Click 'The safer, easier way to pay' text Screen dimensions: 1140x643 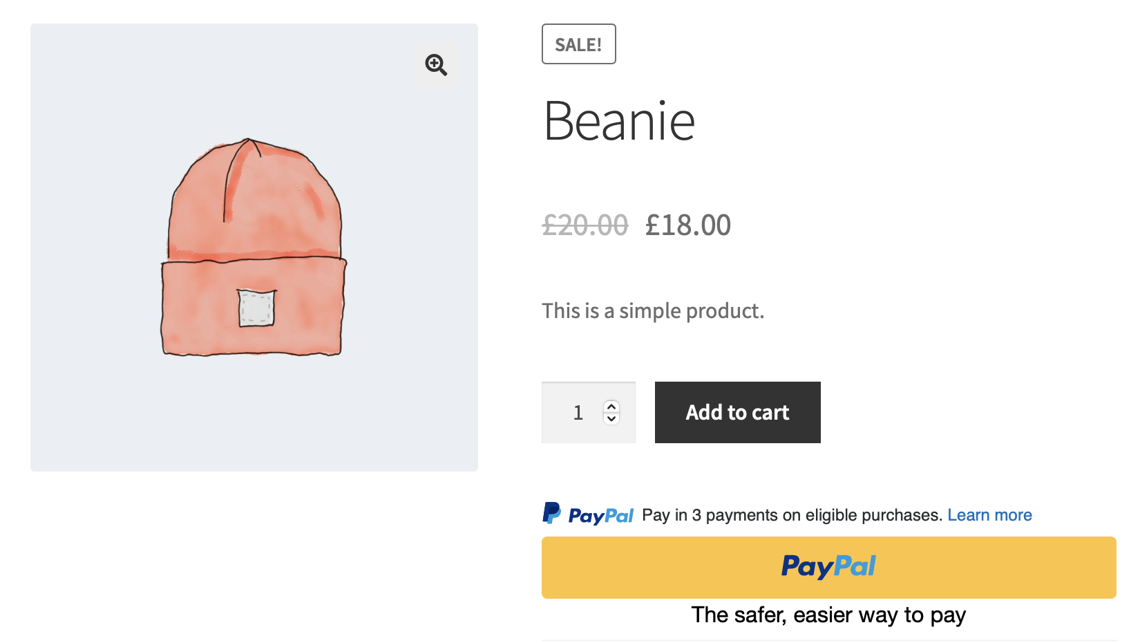pos(828,615)
